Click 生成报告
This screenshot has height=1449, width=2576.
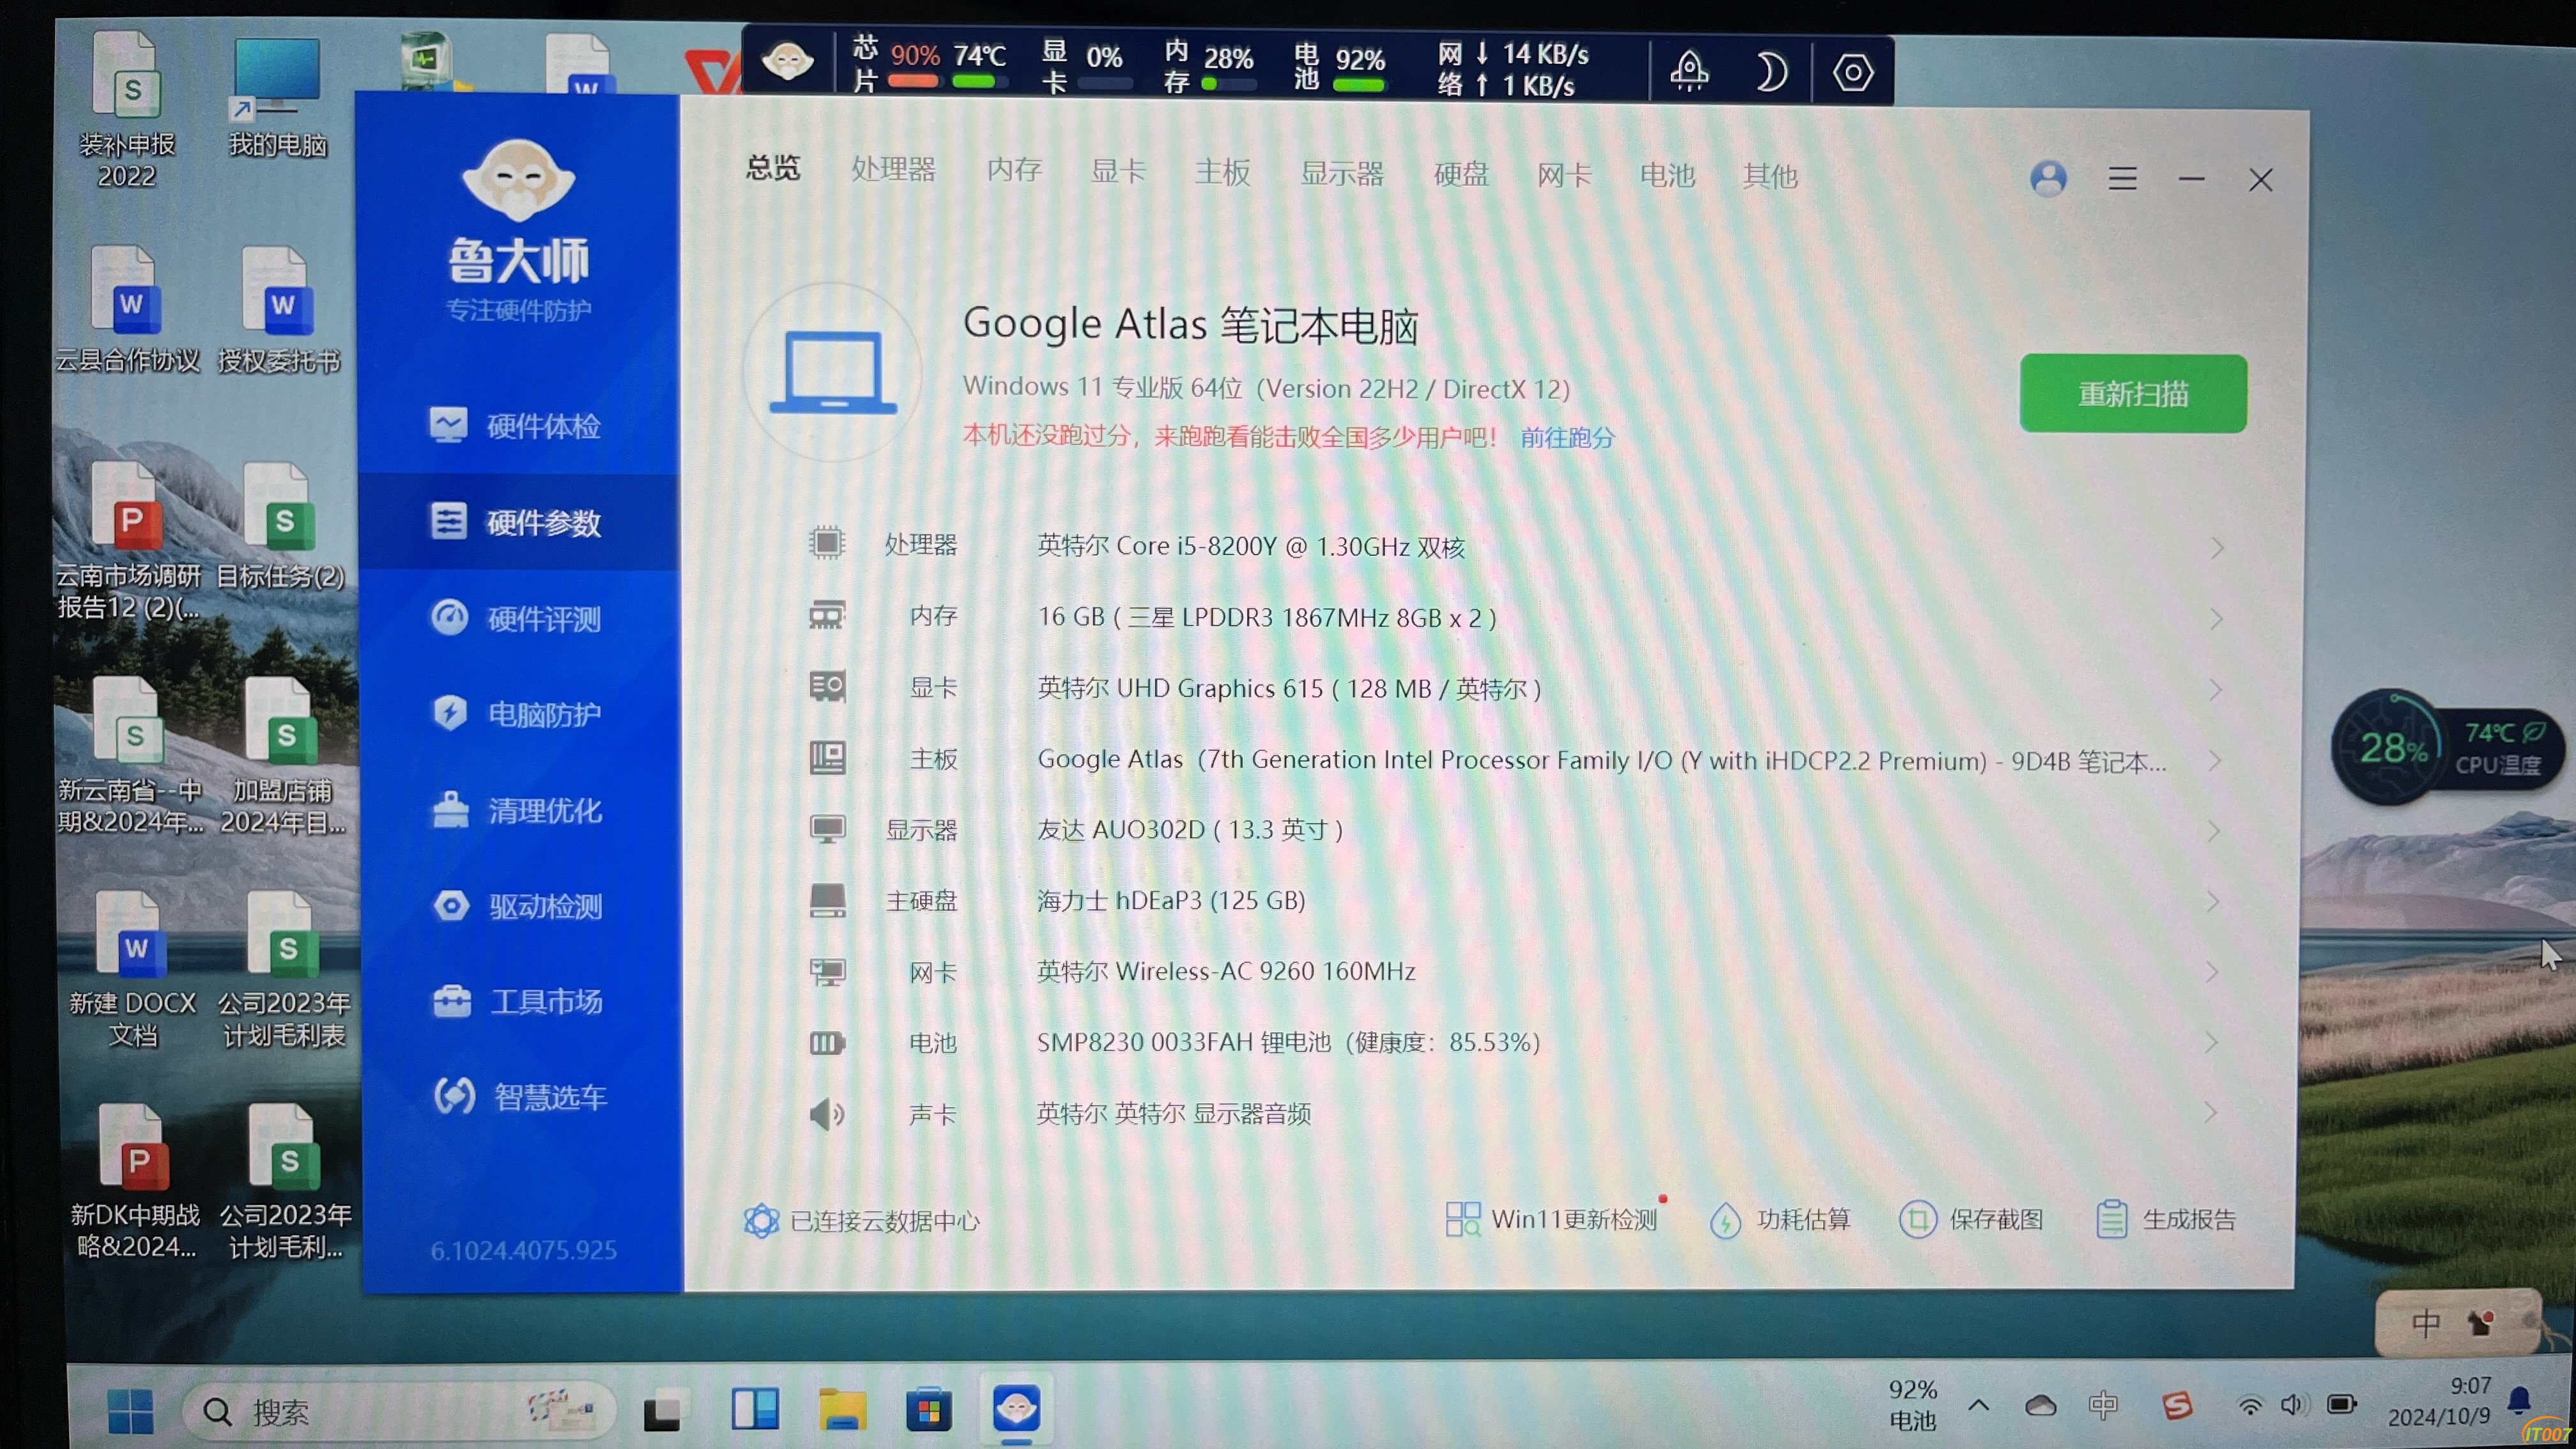2165,1220
